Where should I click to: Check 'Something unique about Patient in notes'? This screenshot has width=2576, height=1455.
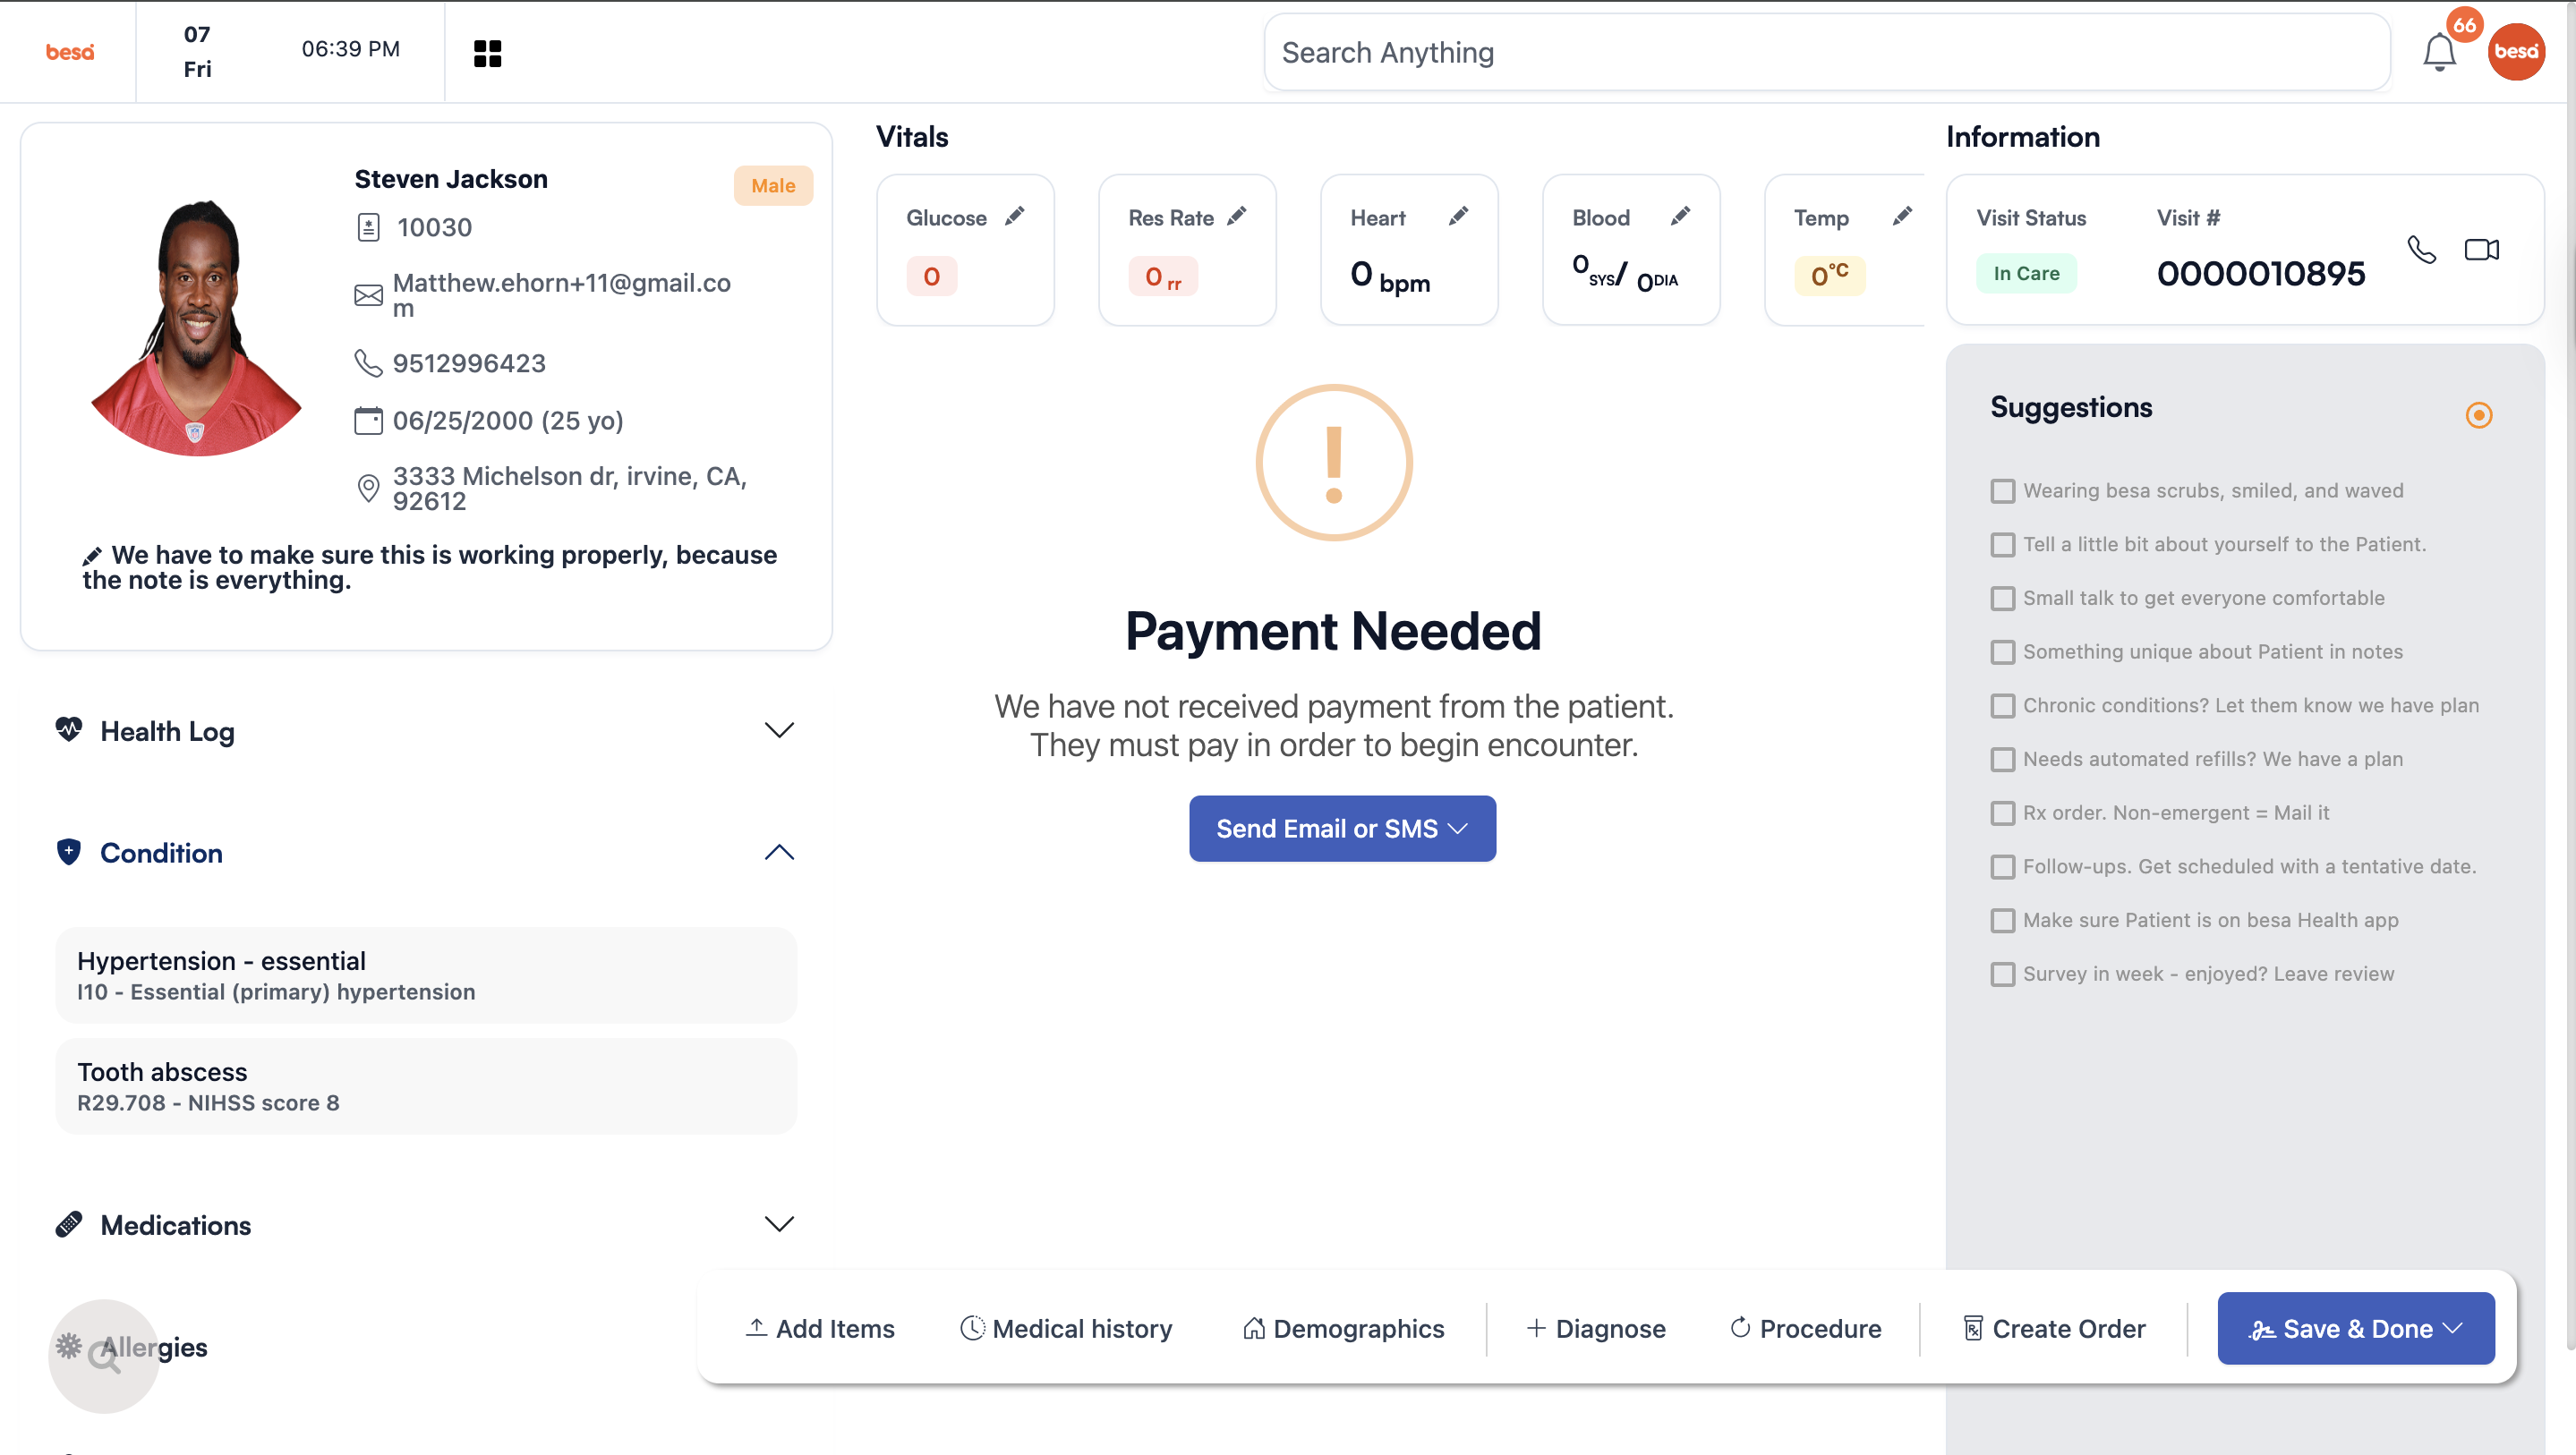pyautogui.click(x=2002, y=652)
